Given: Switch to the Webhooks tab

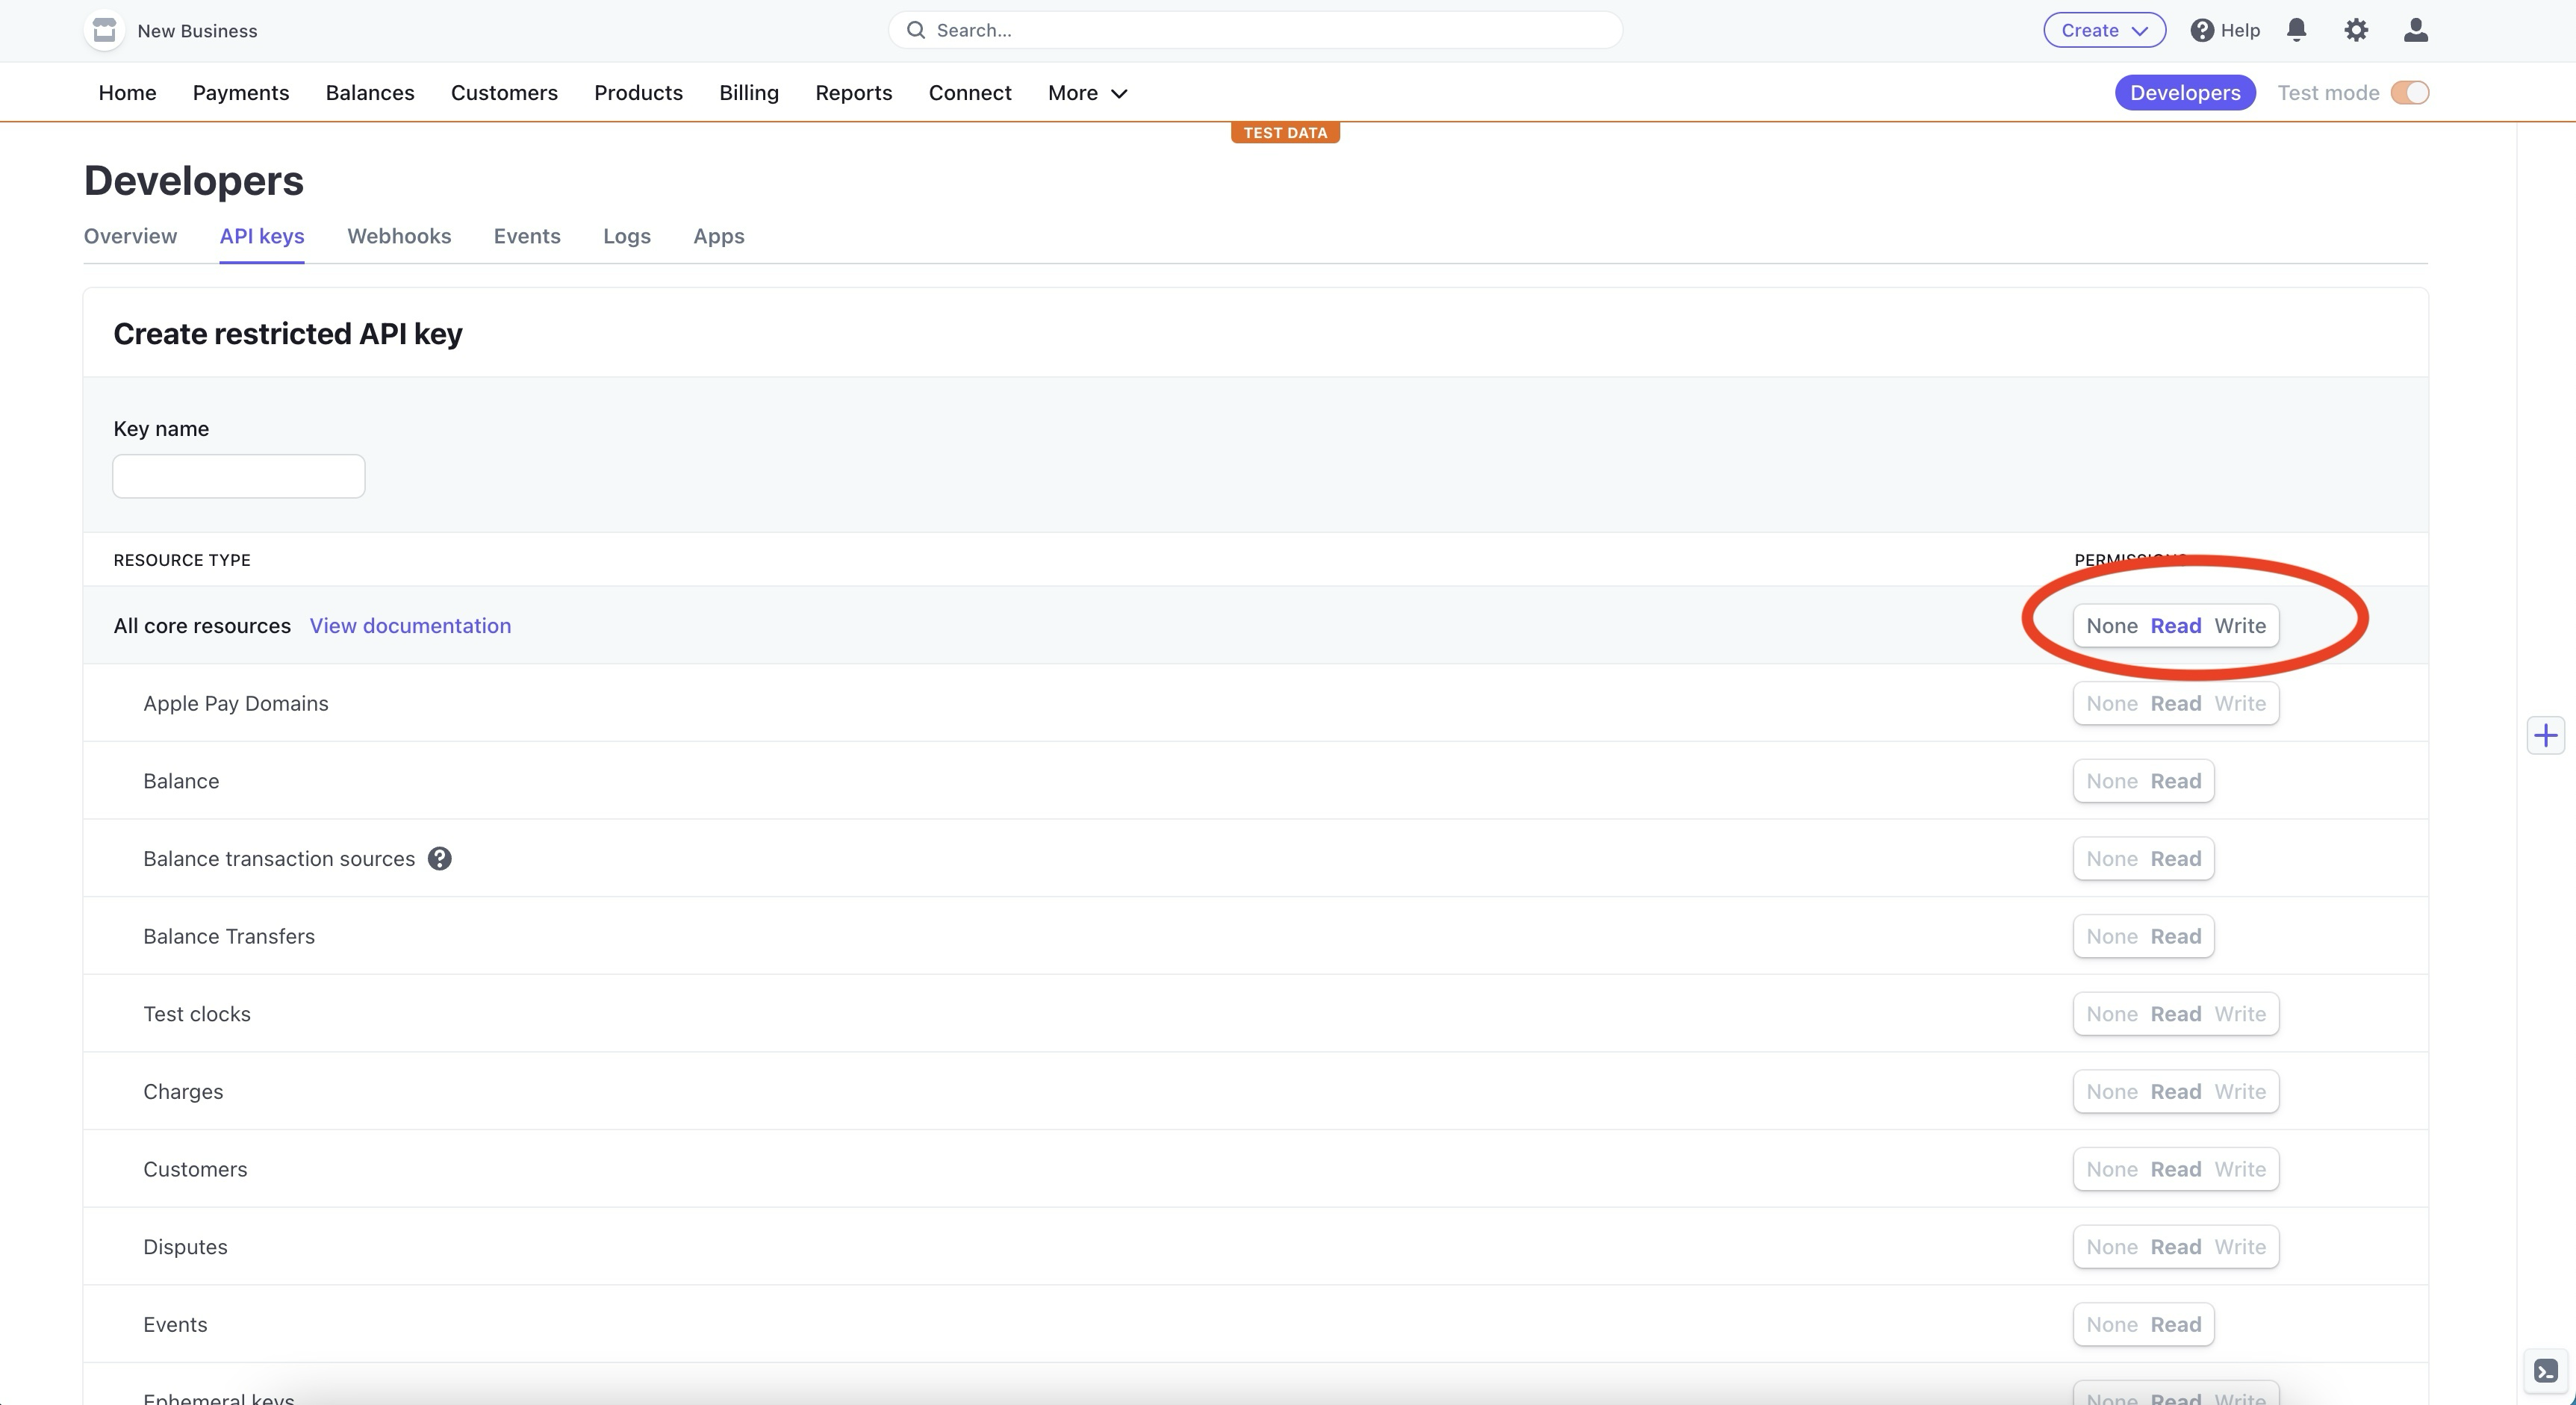Looking at the screenshot, I should (399, 236).
